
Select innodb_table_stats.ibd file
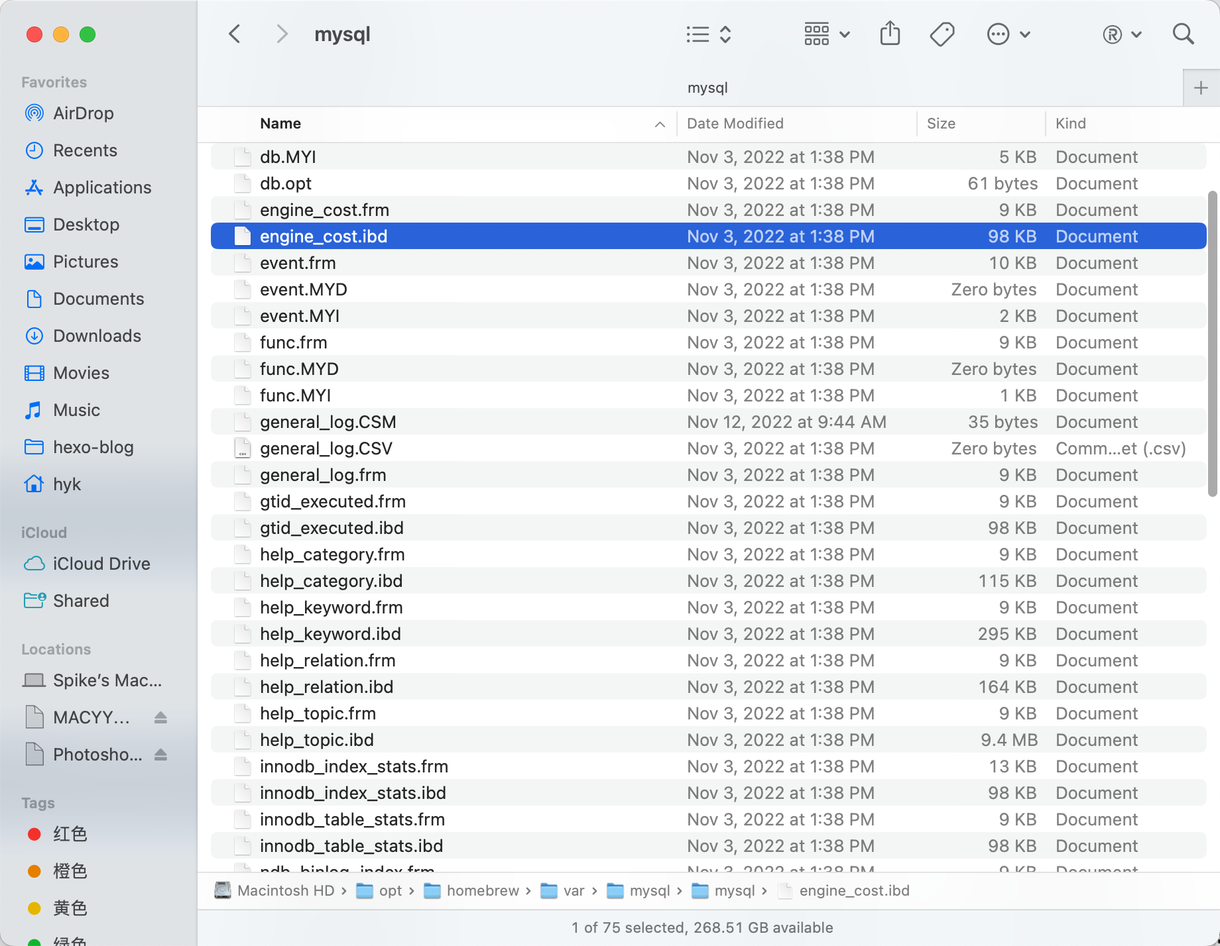tap(708, 846)
